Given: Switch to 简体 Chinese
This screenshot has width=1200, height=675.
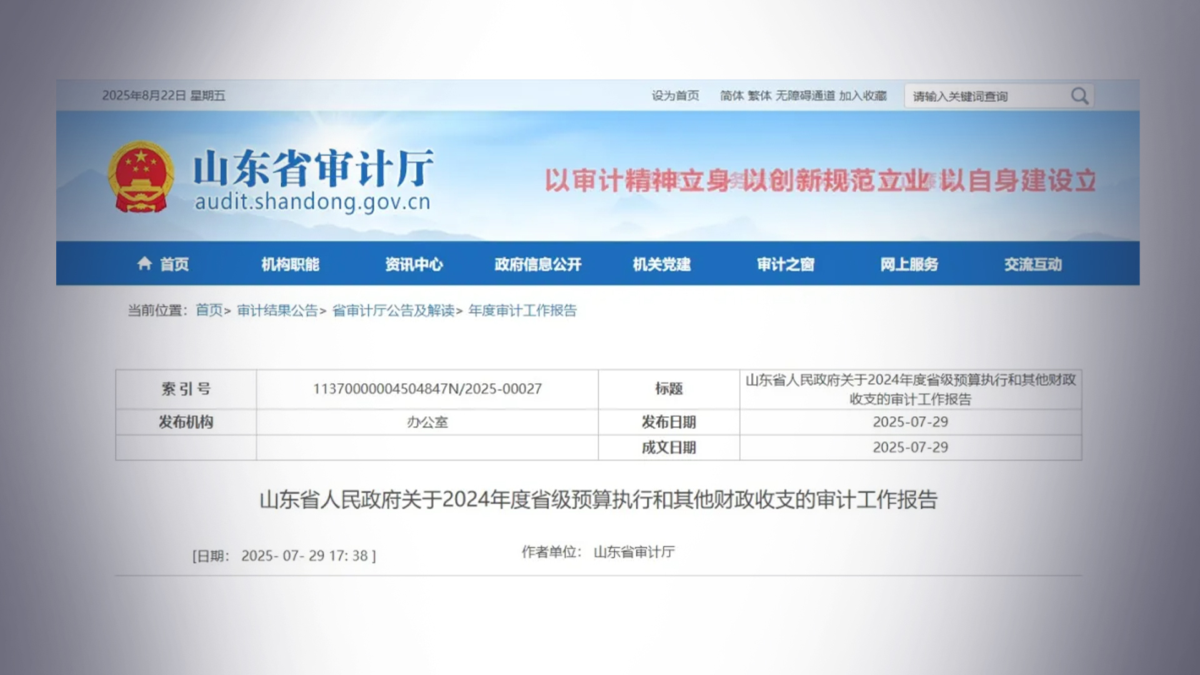Looking at the screenshot, I should [x=731, y=96].
